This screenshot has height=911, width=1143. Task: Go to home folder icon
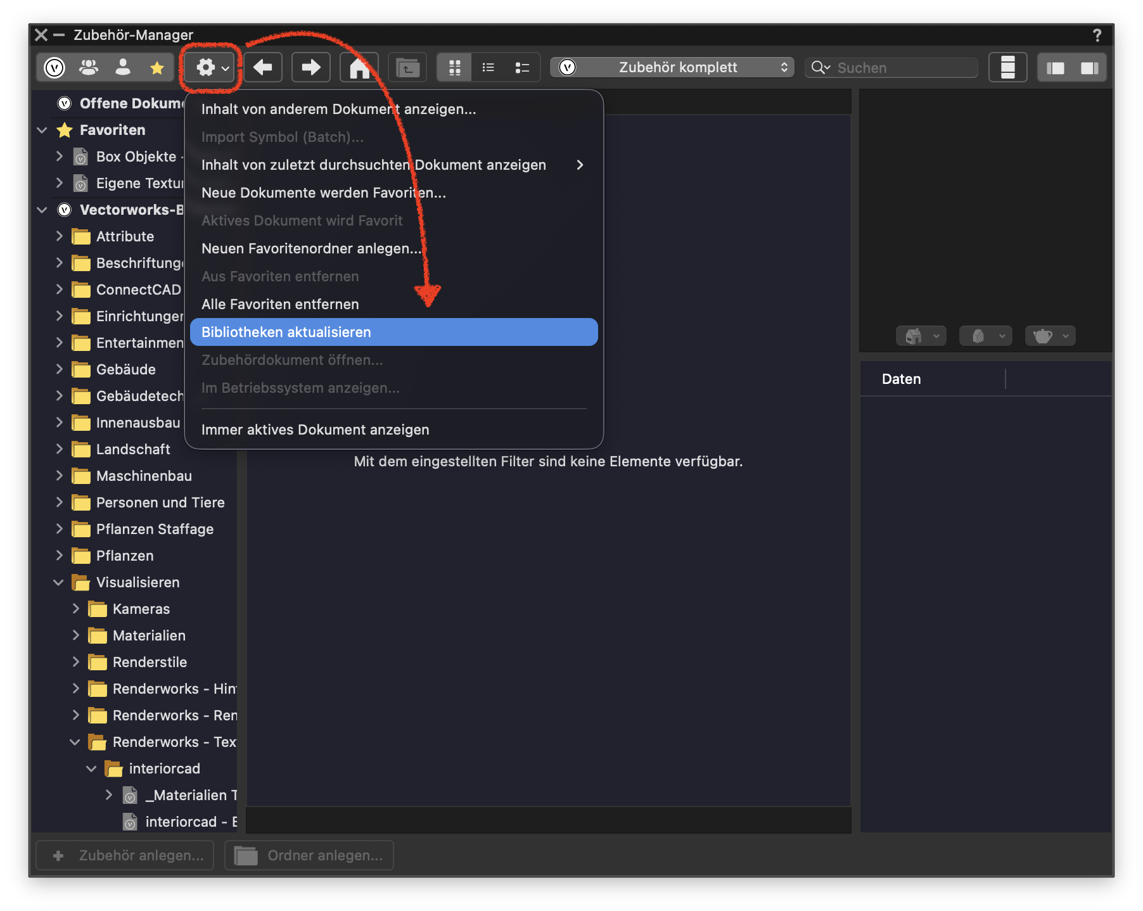click(x=359, y=67)
